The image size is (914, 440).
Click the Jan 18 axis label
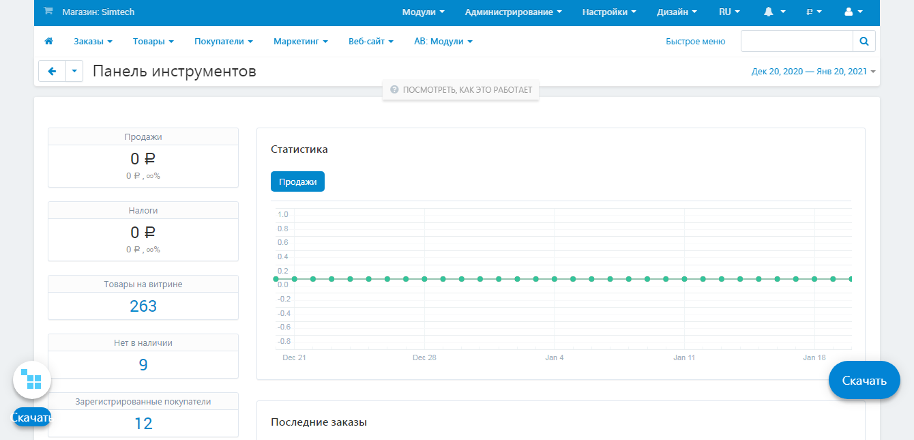(814, 357)
